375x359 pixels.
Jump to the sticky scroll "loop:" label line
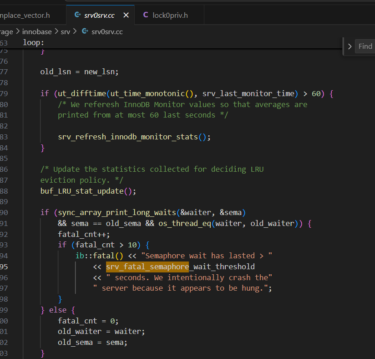(32, 42)
